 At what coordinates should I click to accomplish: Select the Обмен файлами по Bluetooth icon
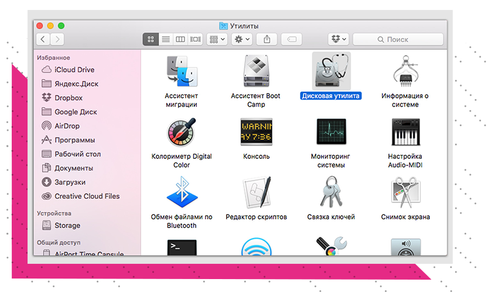(x=182, y=192)
